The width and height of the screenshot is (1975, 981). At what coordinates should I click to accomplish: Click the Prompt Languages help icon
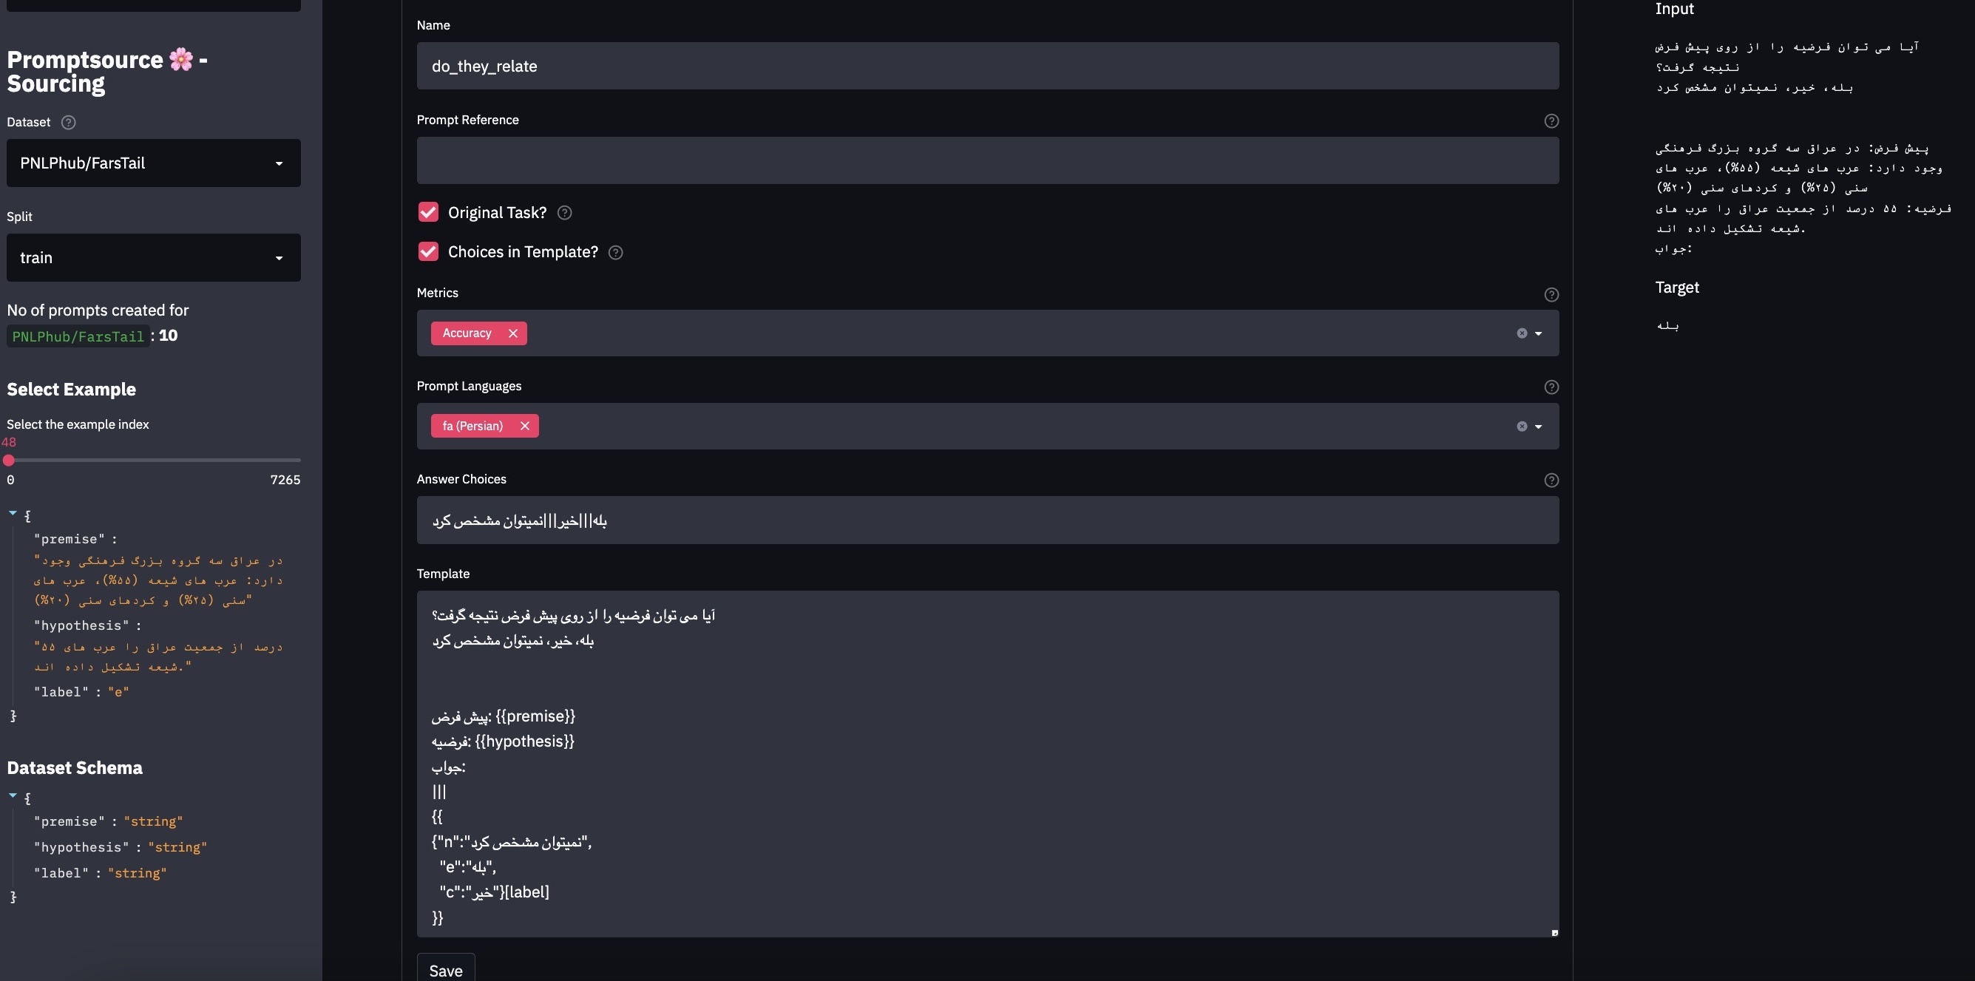tap(1551, 387)
